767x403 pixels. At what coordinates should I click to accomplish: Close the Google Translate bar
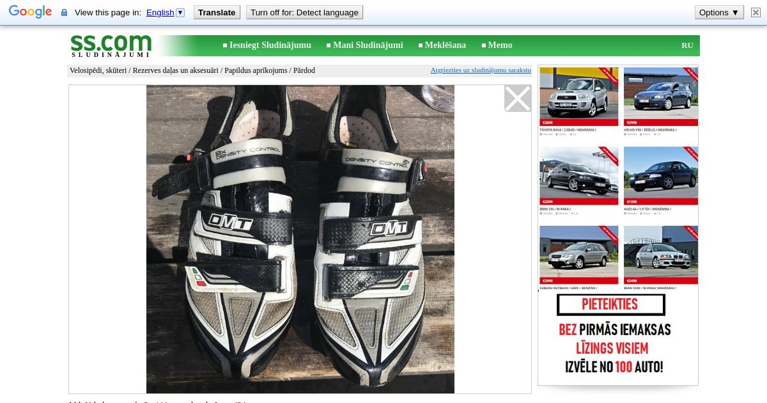(x=755, y=12)
